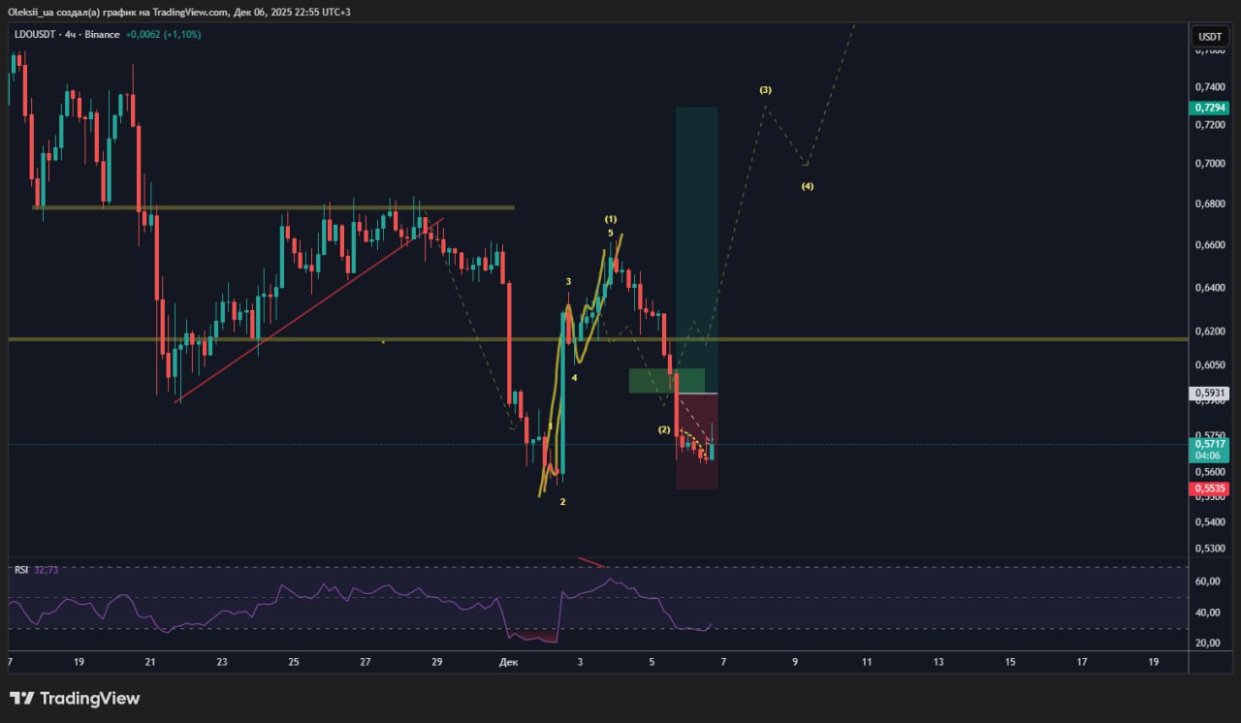Select the green 0,7294 take-profit price tag
Viewport: 1241px width, 723px height.
coord(1208,109)
